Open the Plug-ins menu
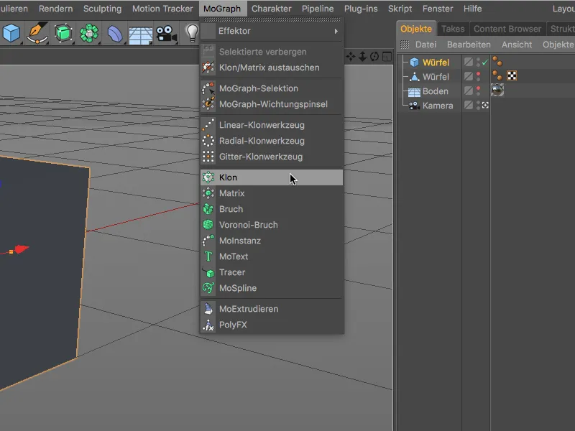 click(x=361, y=9)
